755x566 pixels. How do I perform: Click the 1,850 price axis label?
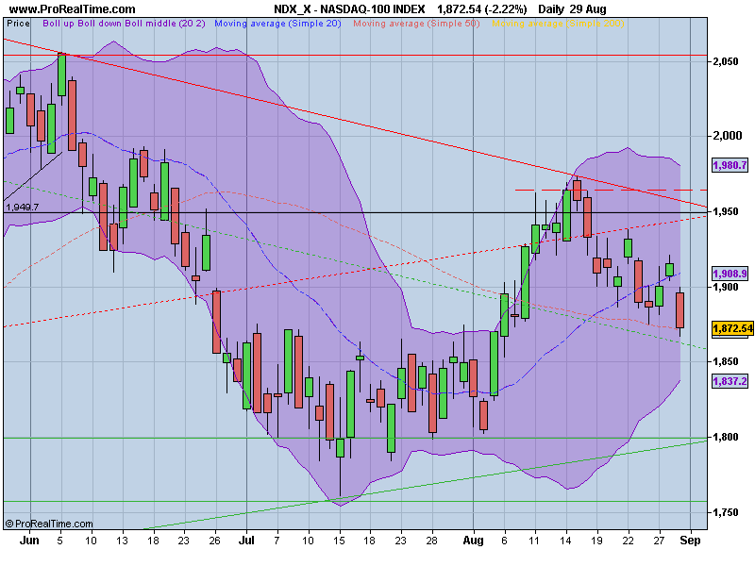(x=726, y=361)
